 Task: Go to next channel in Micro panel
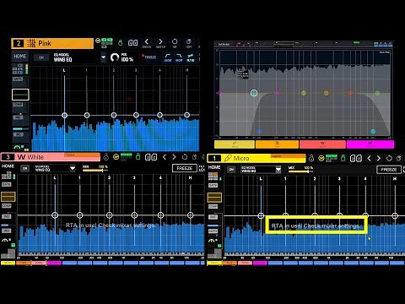tap(379, 158)
